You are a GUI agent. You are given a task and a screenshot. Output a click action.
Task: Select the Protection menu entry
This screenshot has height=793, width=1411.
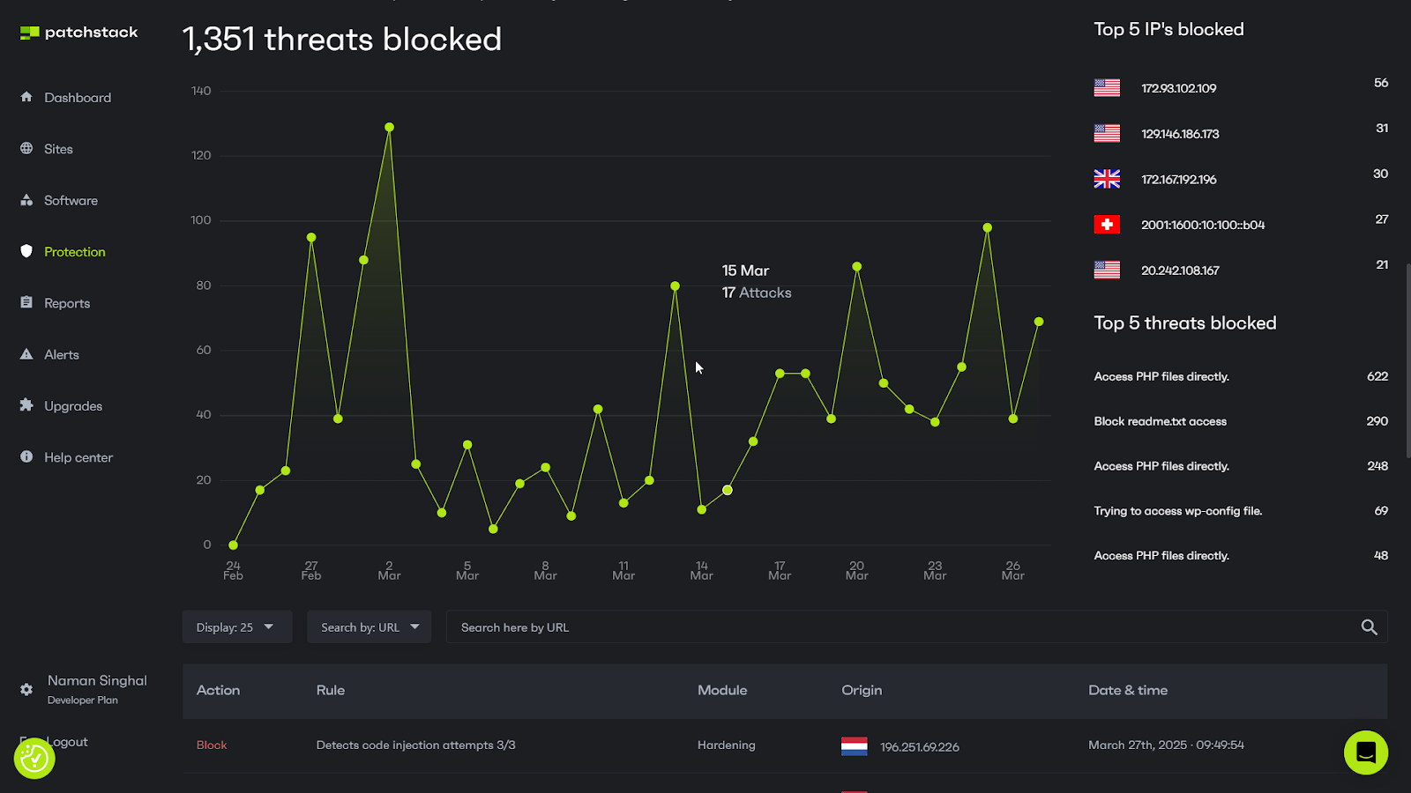(x=74, y=251)
